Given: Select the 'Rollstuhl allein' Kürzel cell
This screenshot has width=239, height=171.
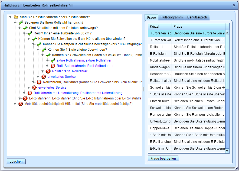Looking at the screenshot, I should (x=160, y=81).
